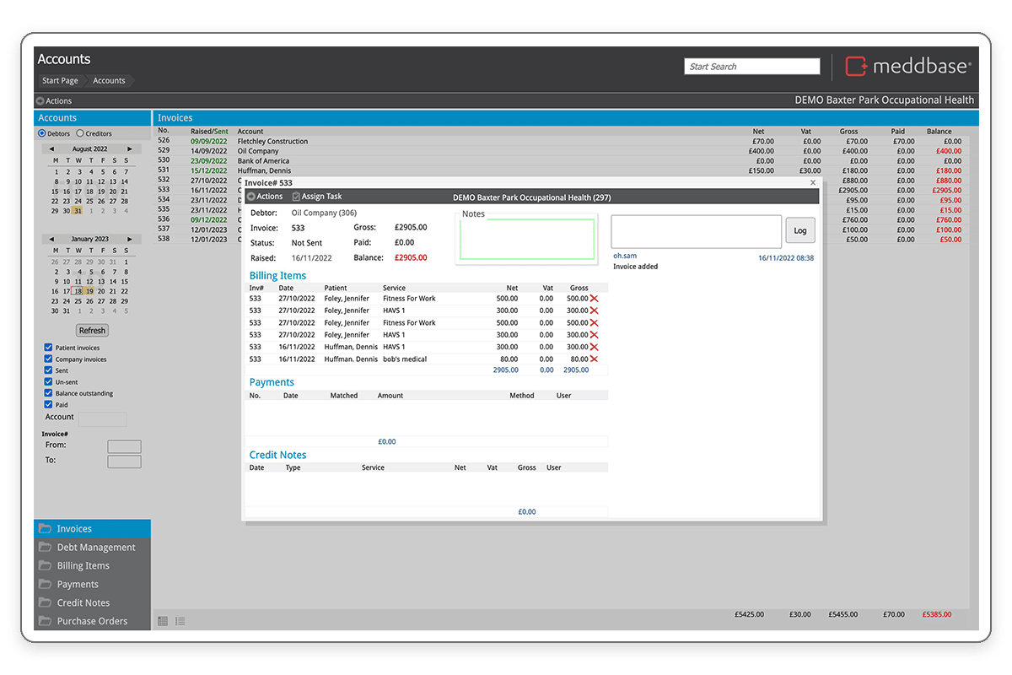The width and height of the screenshot is (1012, 675).
Task: Click the Raised/Sent column header
Action: click(x=209, y=132)
